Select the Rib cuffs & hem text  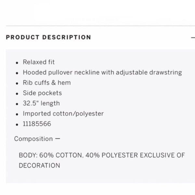(47, 83)
